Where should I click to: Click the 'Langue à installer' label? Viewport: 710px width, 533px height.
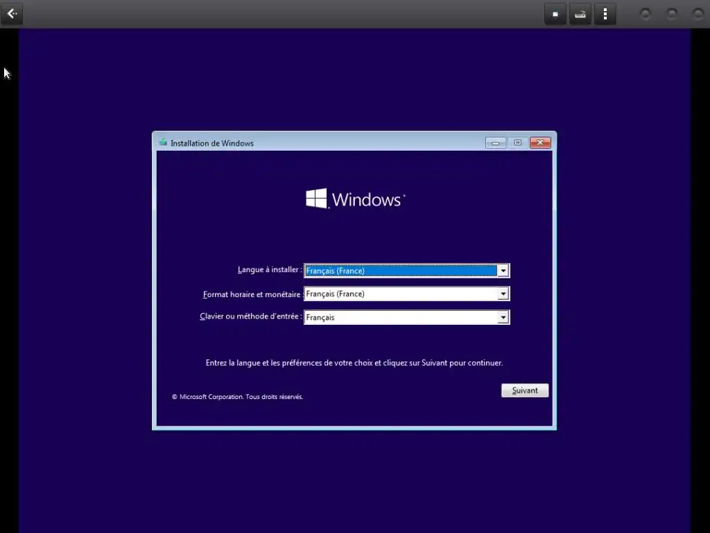click(270, 270)
